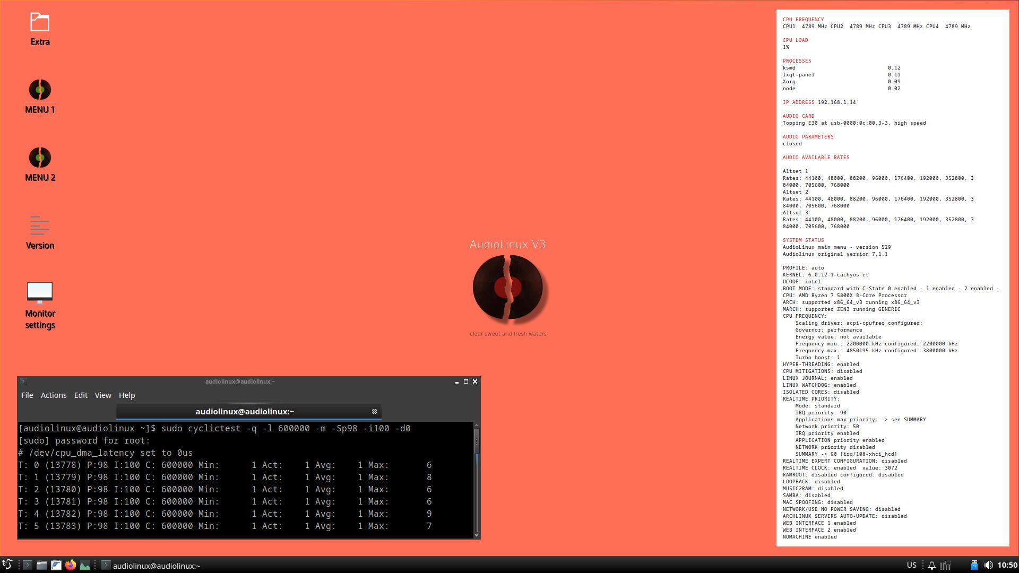Click the network/IP address status icon

click(948, 565)
